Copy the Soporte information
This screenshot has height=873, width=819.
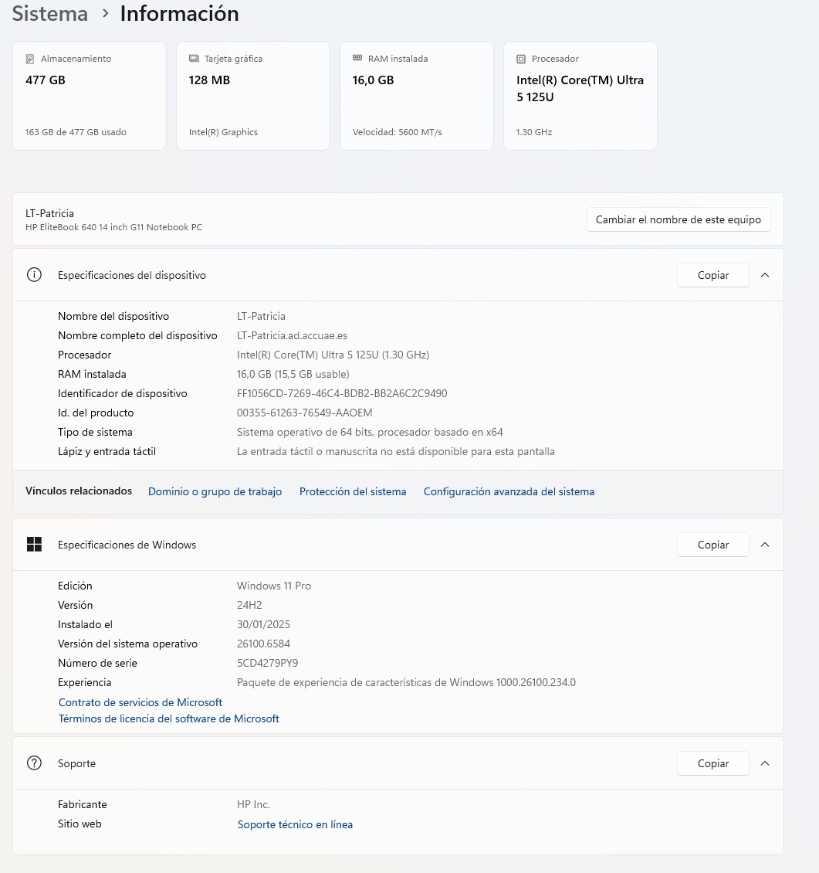(712, 763)
